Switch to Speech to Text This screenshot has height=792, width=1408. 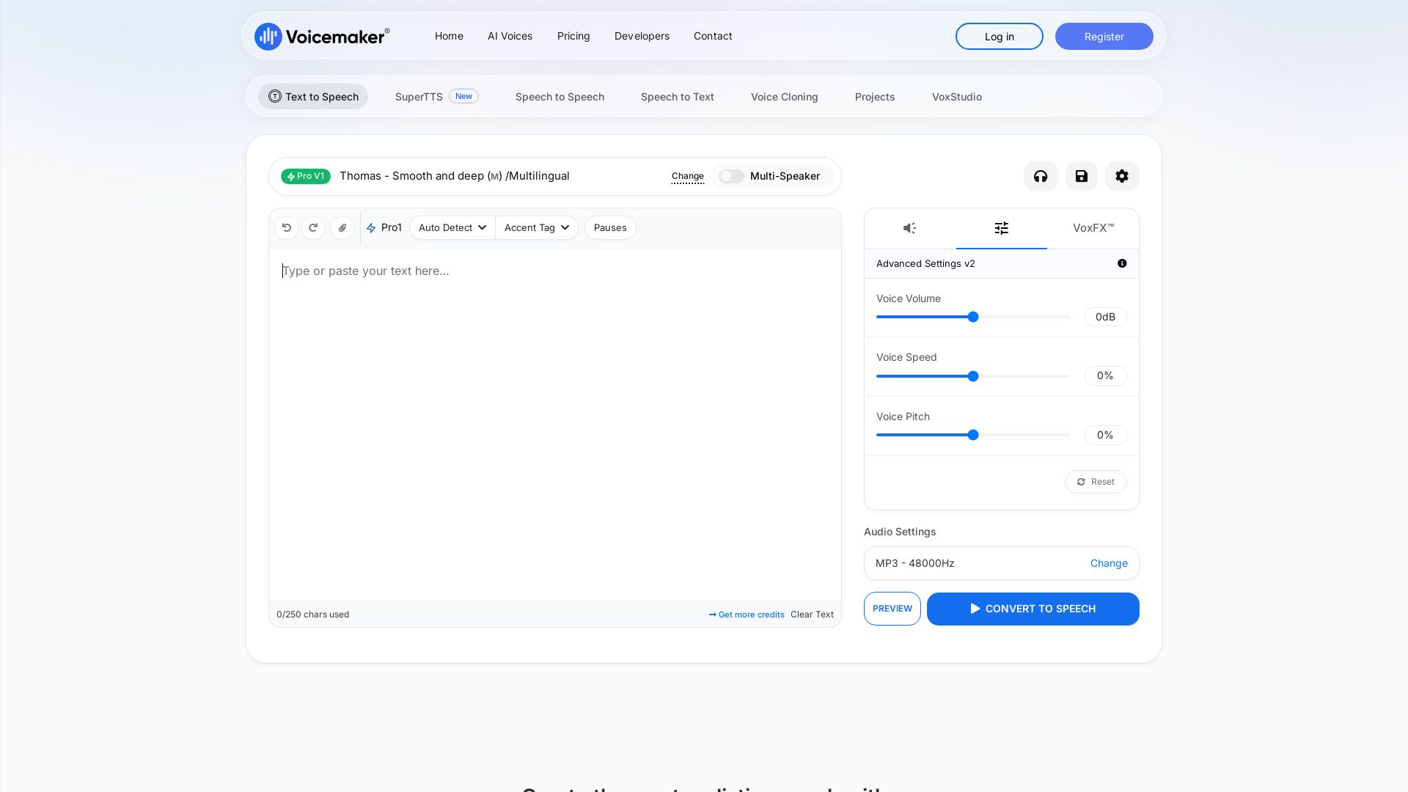pos(678,97)
